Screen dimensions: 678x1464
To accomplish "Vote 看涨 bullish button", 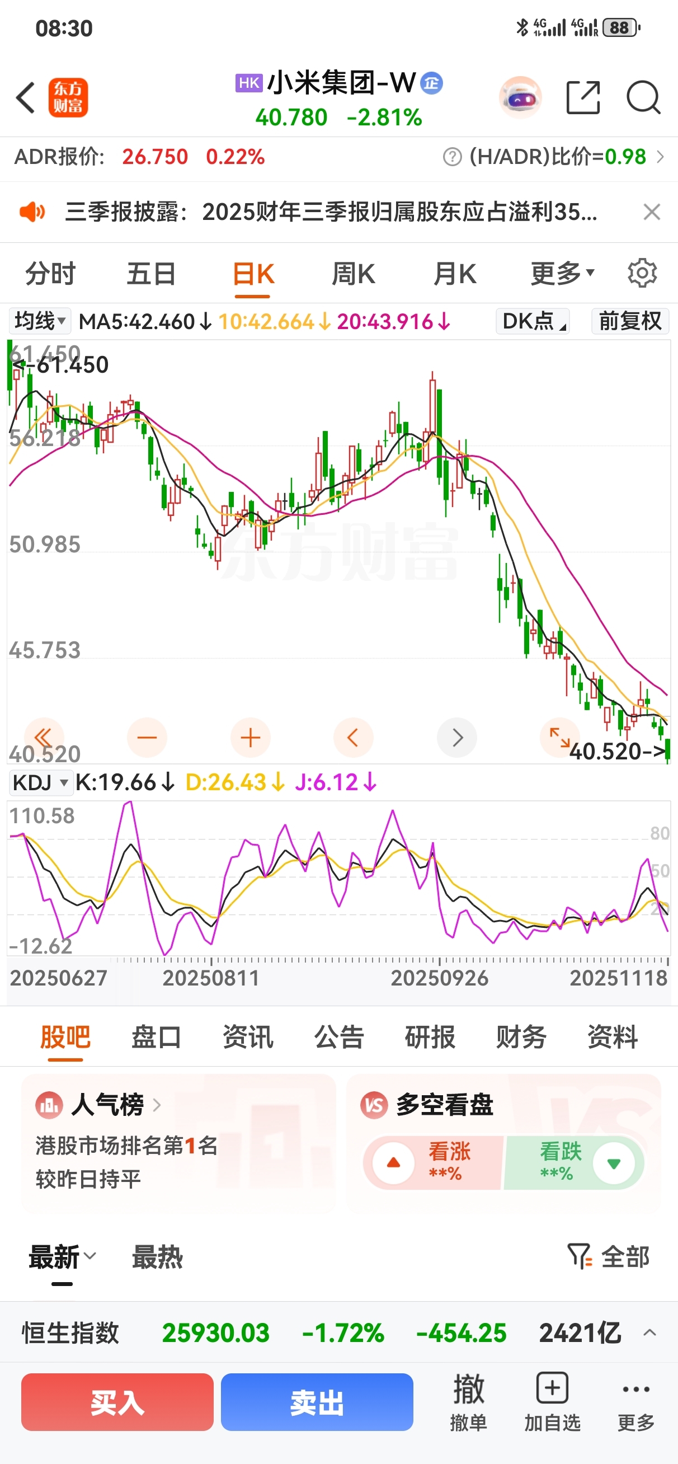I will (434, 1163).
